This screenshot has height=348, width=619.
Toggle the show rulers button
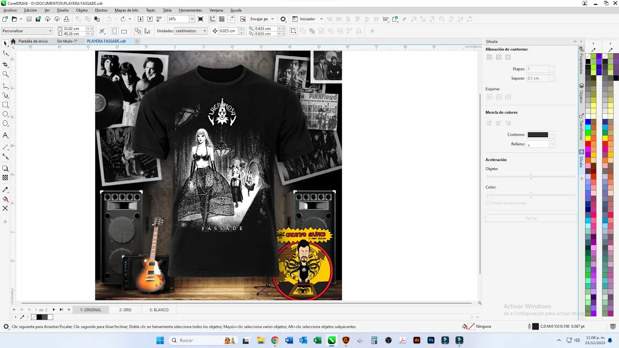coord(212,19)
